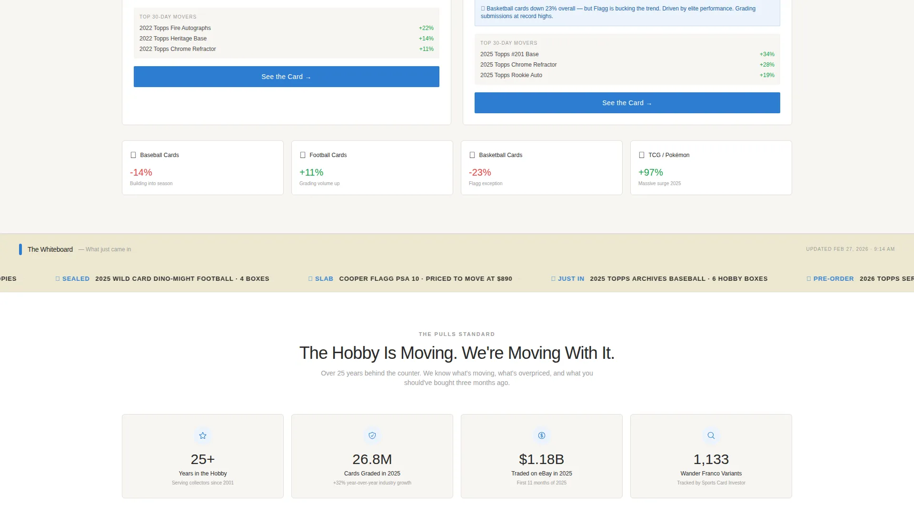The height and width of the screenshot is (514, 914).
Task: Select 2025 Topps Rookie Auto row
Action: click(x=627, y=75)
